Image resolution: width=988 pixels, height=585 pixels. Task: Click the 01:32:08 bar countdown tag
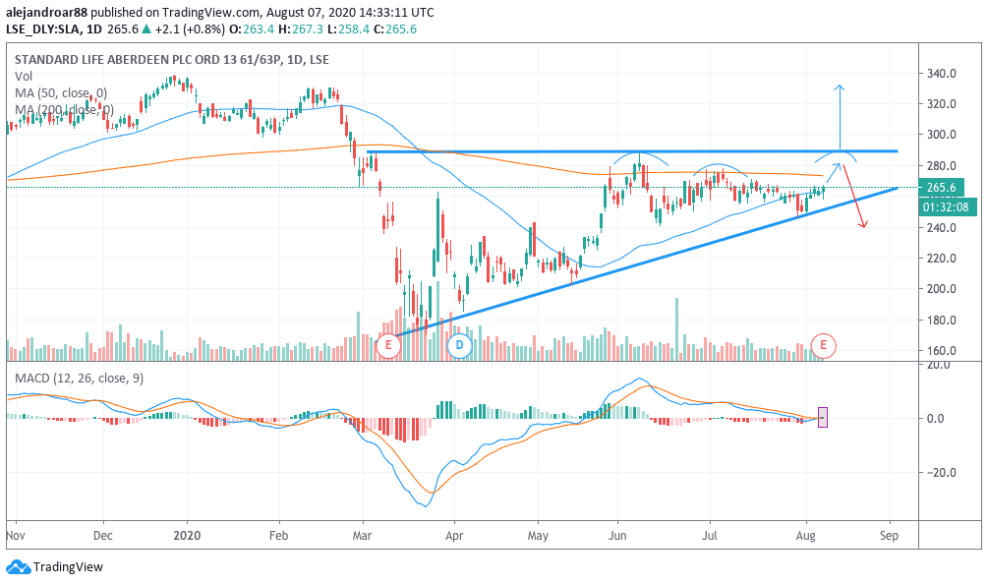(x=947, y=206)
